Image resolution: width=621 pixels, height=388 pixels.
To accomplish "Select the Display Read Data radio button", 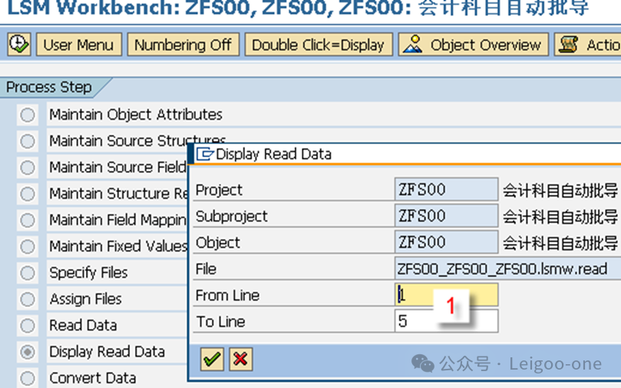I will tap(28, 352).
